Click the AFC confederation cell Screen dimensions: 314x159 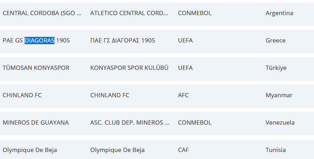[183, 95]
